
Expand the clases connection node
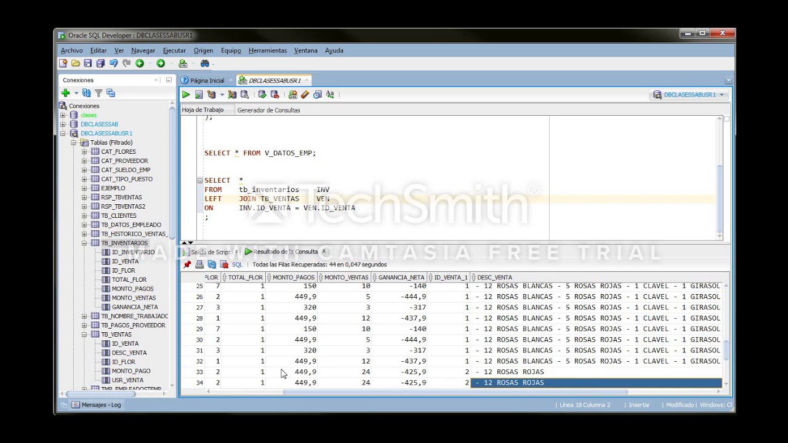click(x=63, y=115)
